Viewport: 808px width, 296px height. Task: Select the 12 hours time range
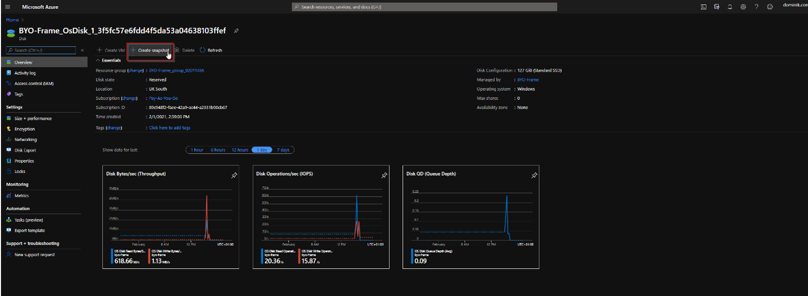(240, 150)
